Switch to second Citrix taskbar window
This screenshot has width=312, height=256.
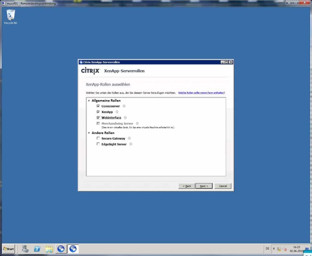pos(73,249)
